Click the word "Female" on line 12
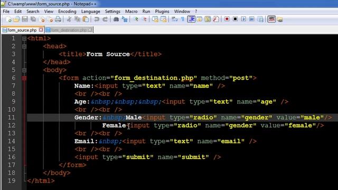The width and height of the screenshot is (338, 190). 114,126
